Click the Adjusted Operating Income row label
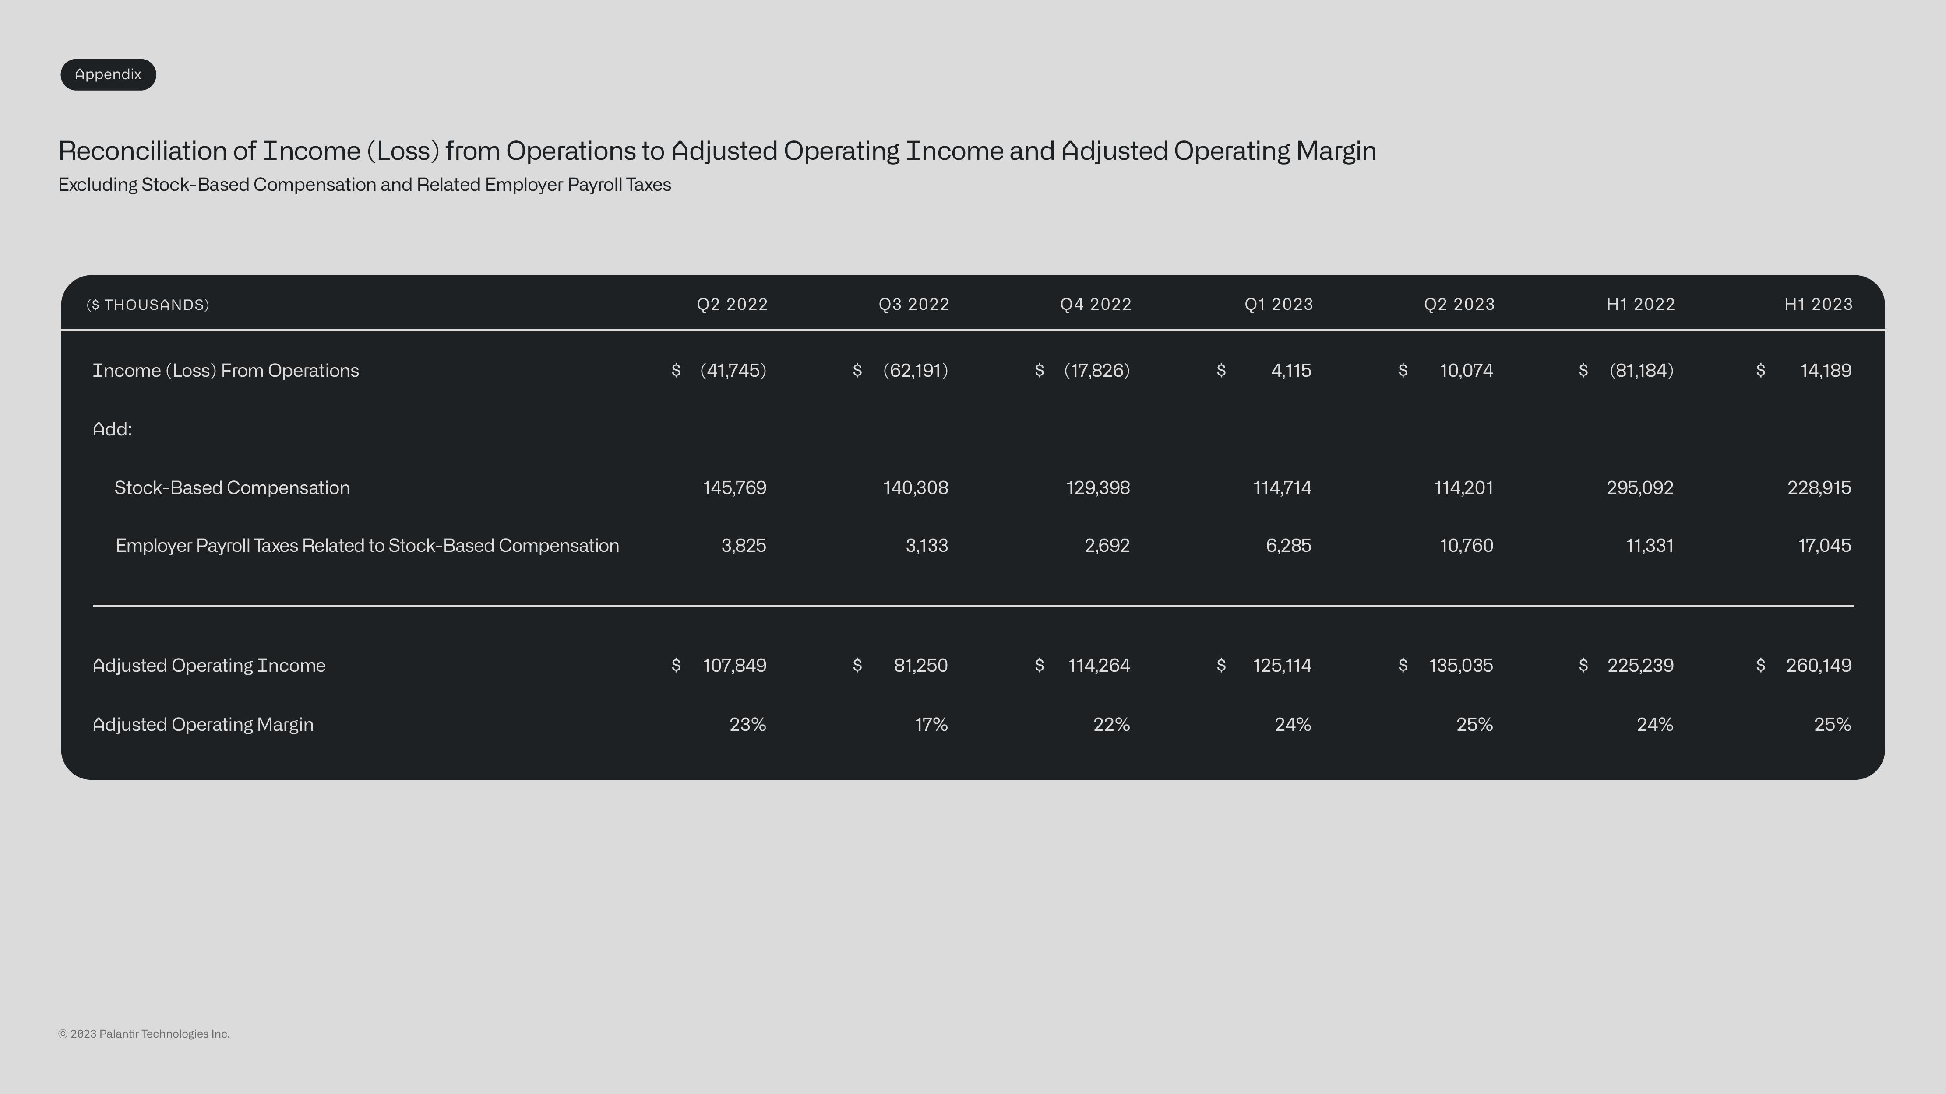The height and width of the screenshot is (1094, 1946). pos(209,666)
